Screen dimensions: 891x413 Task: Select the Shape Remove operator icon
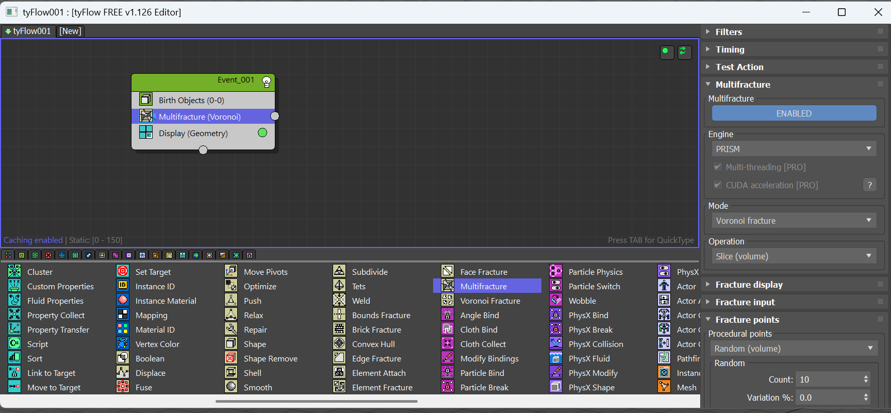(x=231, y=358)
